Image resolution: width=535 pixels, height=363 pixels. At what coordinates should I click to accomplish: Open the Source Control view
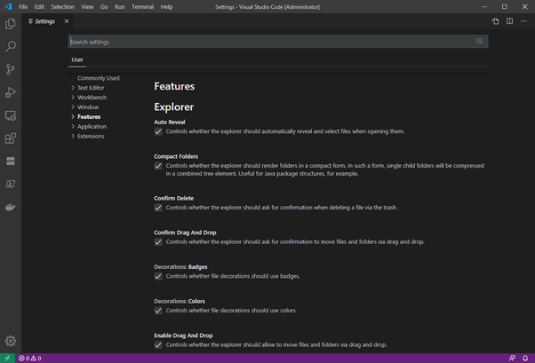pyautogui.click(x=11, y=69)
